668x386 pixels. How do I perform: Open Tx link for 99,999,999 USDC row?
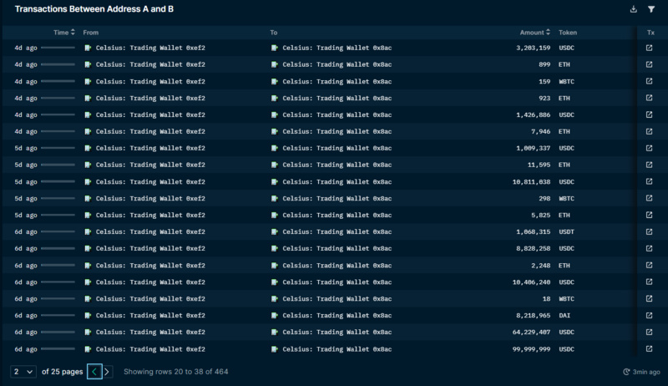coord(650,348)
